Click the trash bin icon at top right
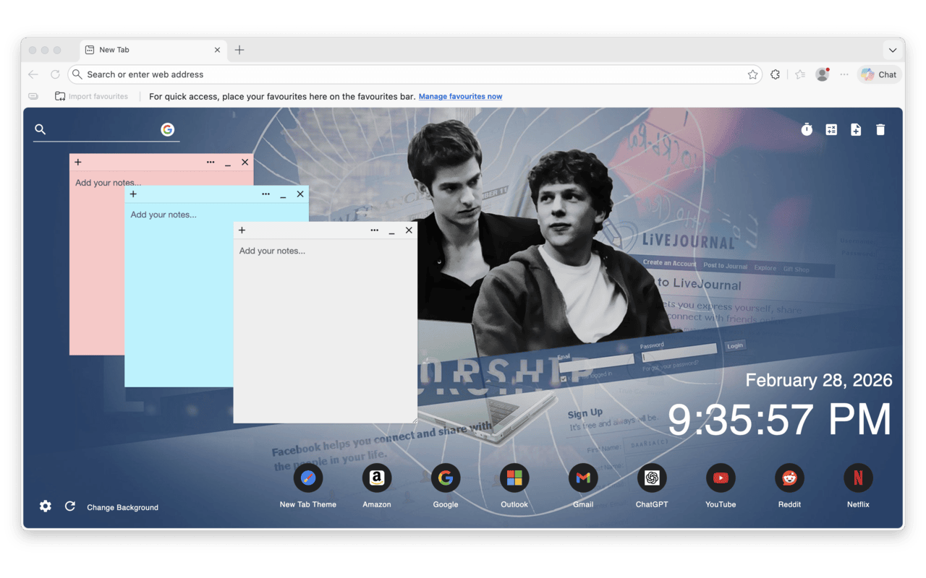926x578 pixels. 880,129
